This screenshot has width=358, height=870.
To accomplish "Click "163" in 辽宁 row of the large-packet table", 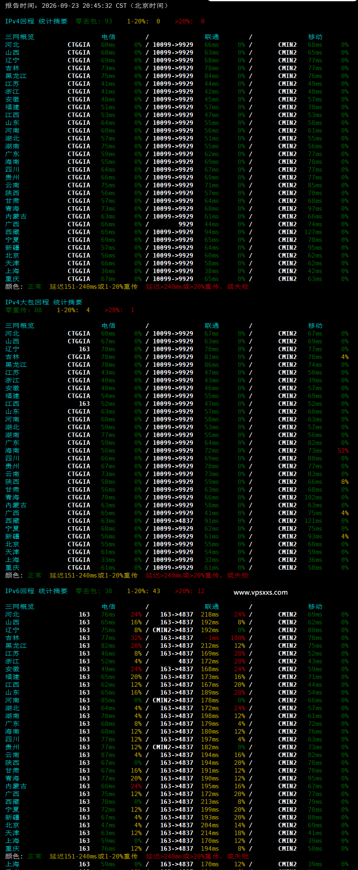I will pyautogui.click(x=85, y=349).
